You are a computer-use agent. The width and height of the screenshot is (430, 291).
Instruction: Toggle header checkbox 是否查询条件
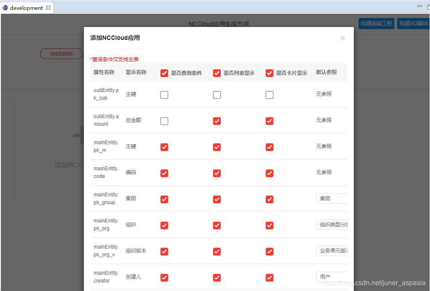coord(164,73)
